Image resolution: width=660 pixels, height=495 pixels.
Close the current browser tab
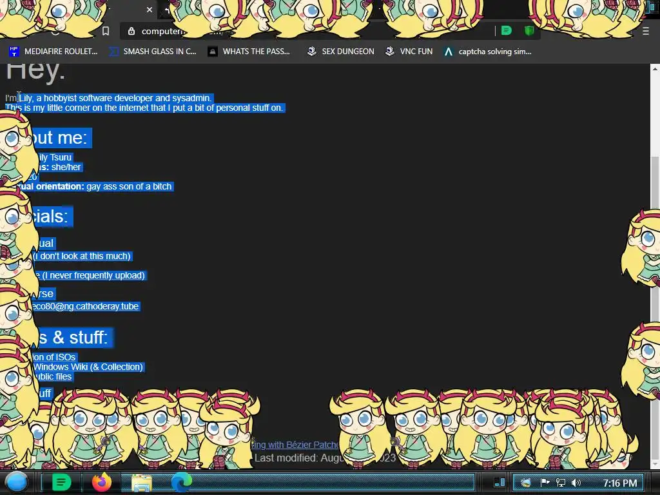[x=150, y=9]
